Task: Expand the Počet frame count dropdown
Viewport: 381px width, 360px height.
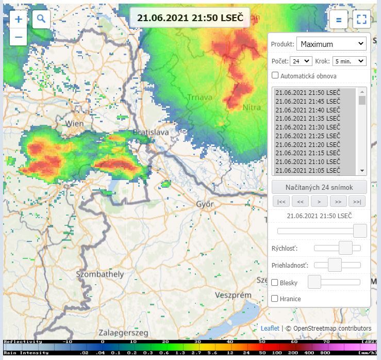Action: (x=301, y=61)
